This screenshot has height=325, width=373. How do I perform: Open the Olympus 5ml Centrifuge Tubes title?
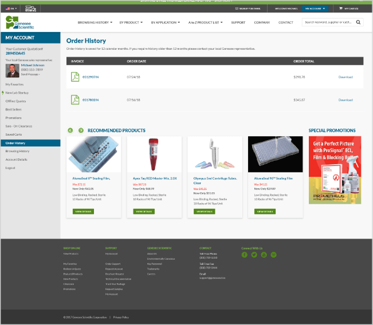pyautogui.click(x=215, y=181)
